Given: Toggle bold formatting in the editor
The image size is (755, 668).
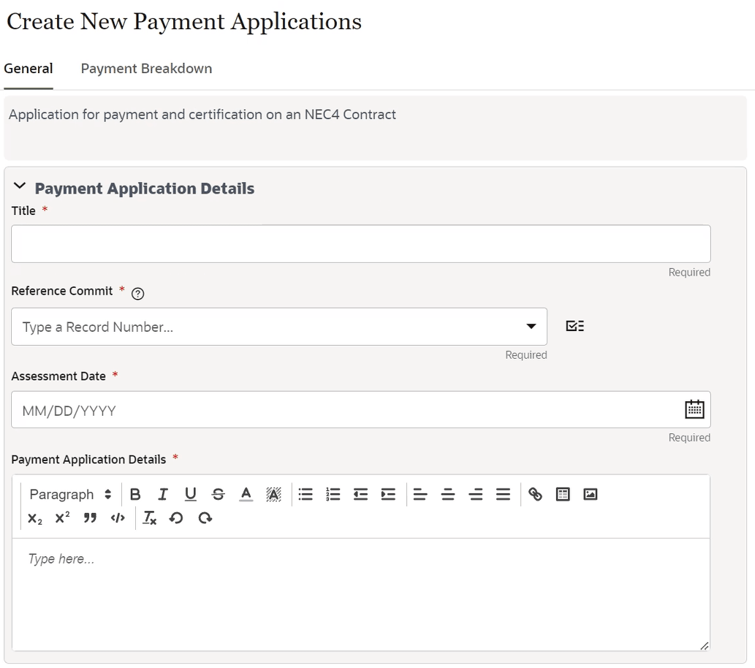Looking at the screenshot, I should (x=135, y=494).
